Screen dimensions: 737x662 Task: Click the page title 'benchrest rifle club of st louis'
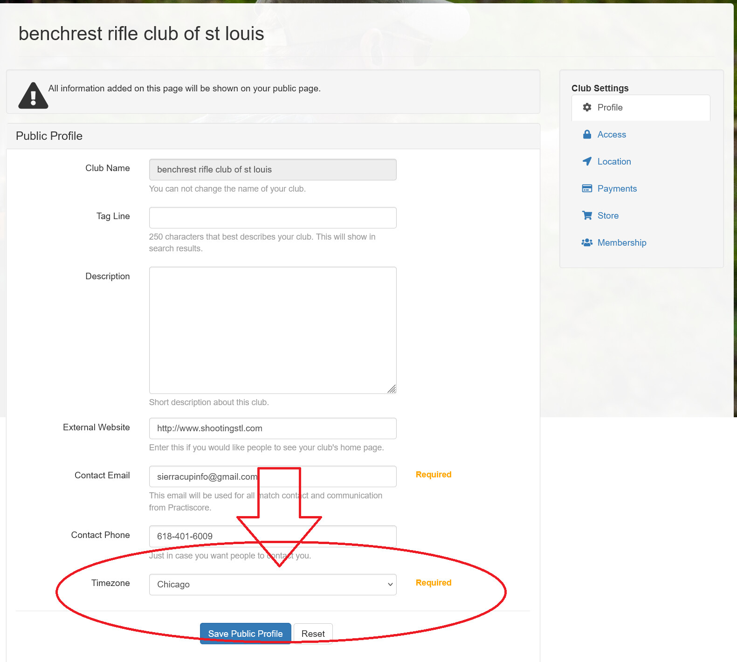click(x=141, y=34)
